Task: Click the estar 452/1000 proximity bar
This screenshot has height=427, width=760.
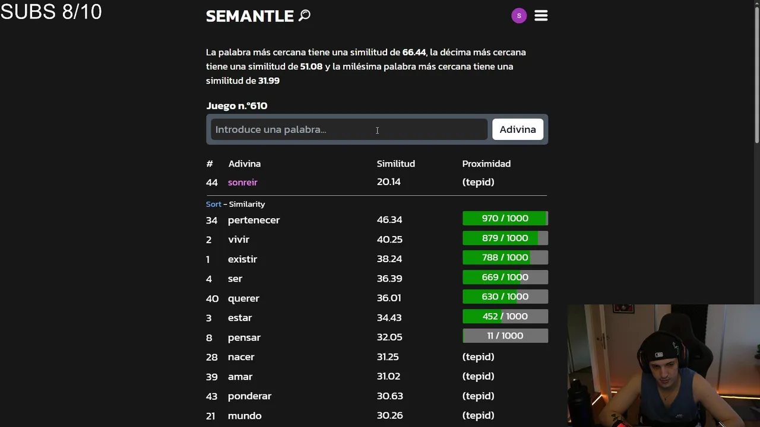Action: [x=505, y=317]
